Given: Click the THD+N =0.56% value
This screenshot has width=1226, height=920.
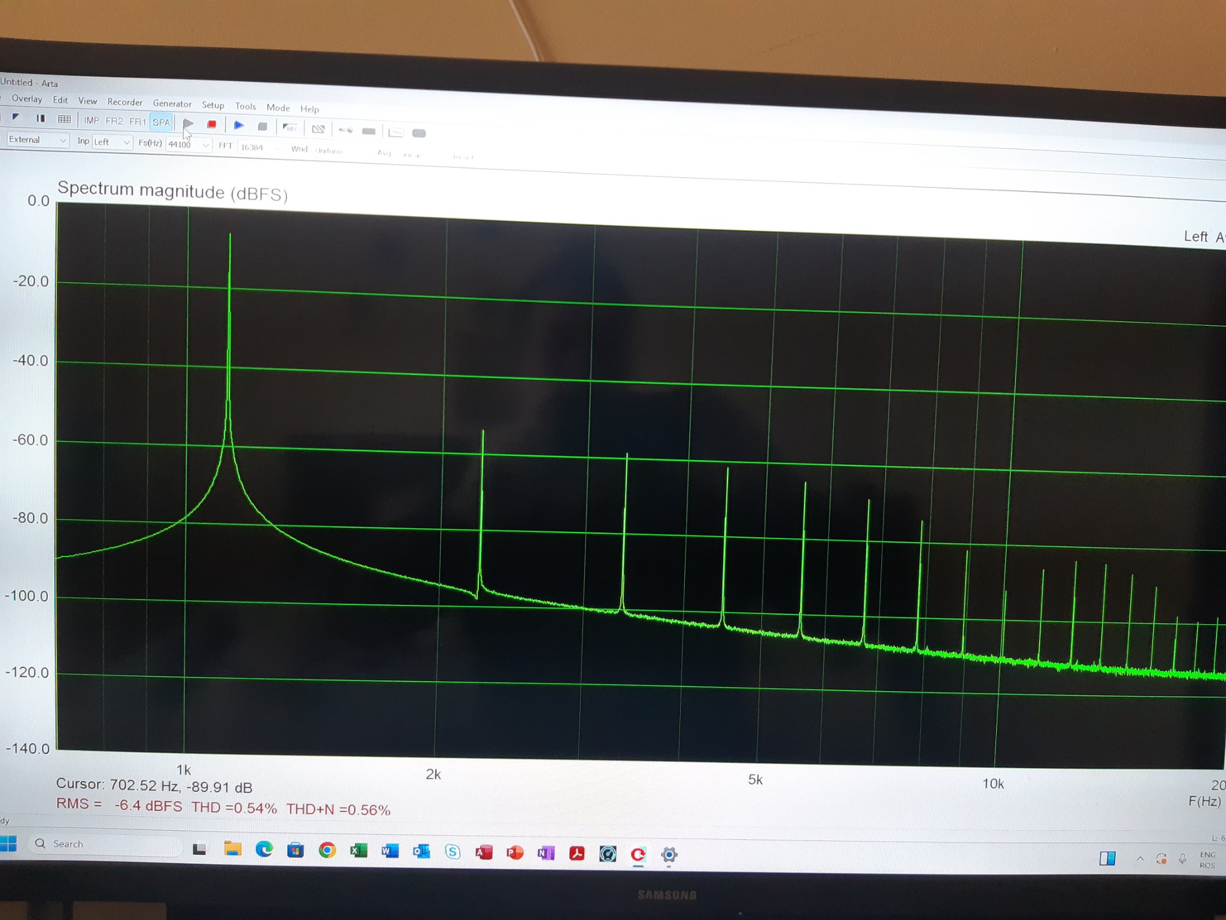Looking at the screenshot, I should 338,809.
